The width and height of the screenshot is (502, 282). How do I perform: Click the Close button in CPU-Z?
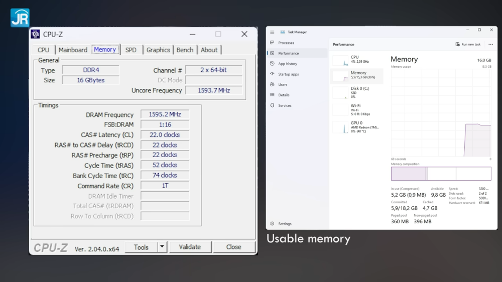point(234,247)
